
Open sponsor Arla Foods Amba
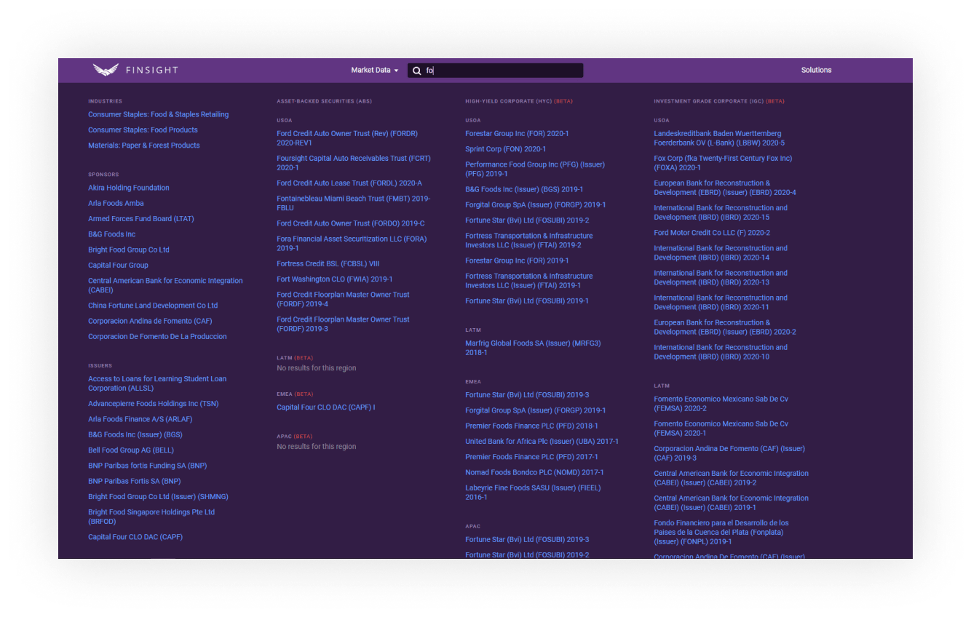(116, 203)
